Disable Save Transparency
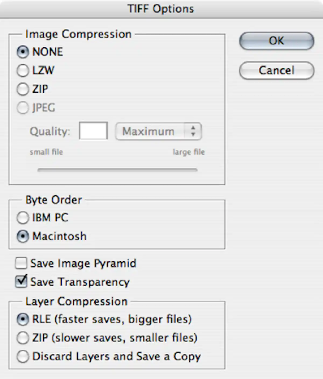323x379 pixels. 21,282
